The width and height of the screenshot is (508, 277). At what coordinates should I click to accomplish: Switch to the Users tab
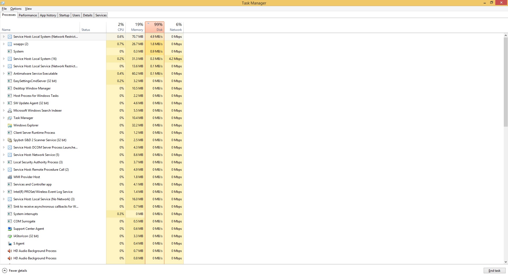point(76,15)
